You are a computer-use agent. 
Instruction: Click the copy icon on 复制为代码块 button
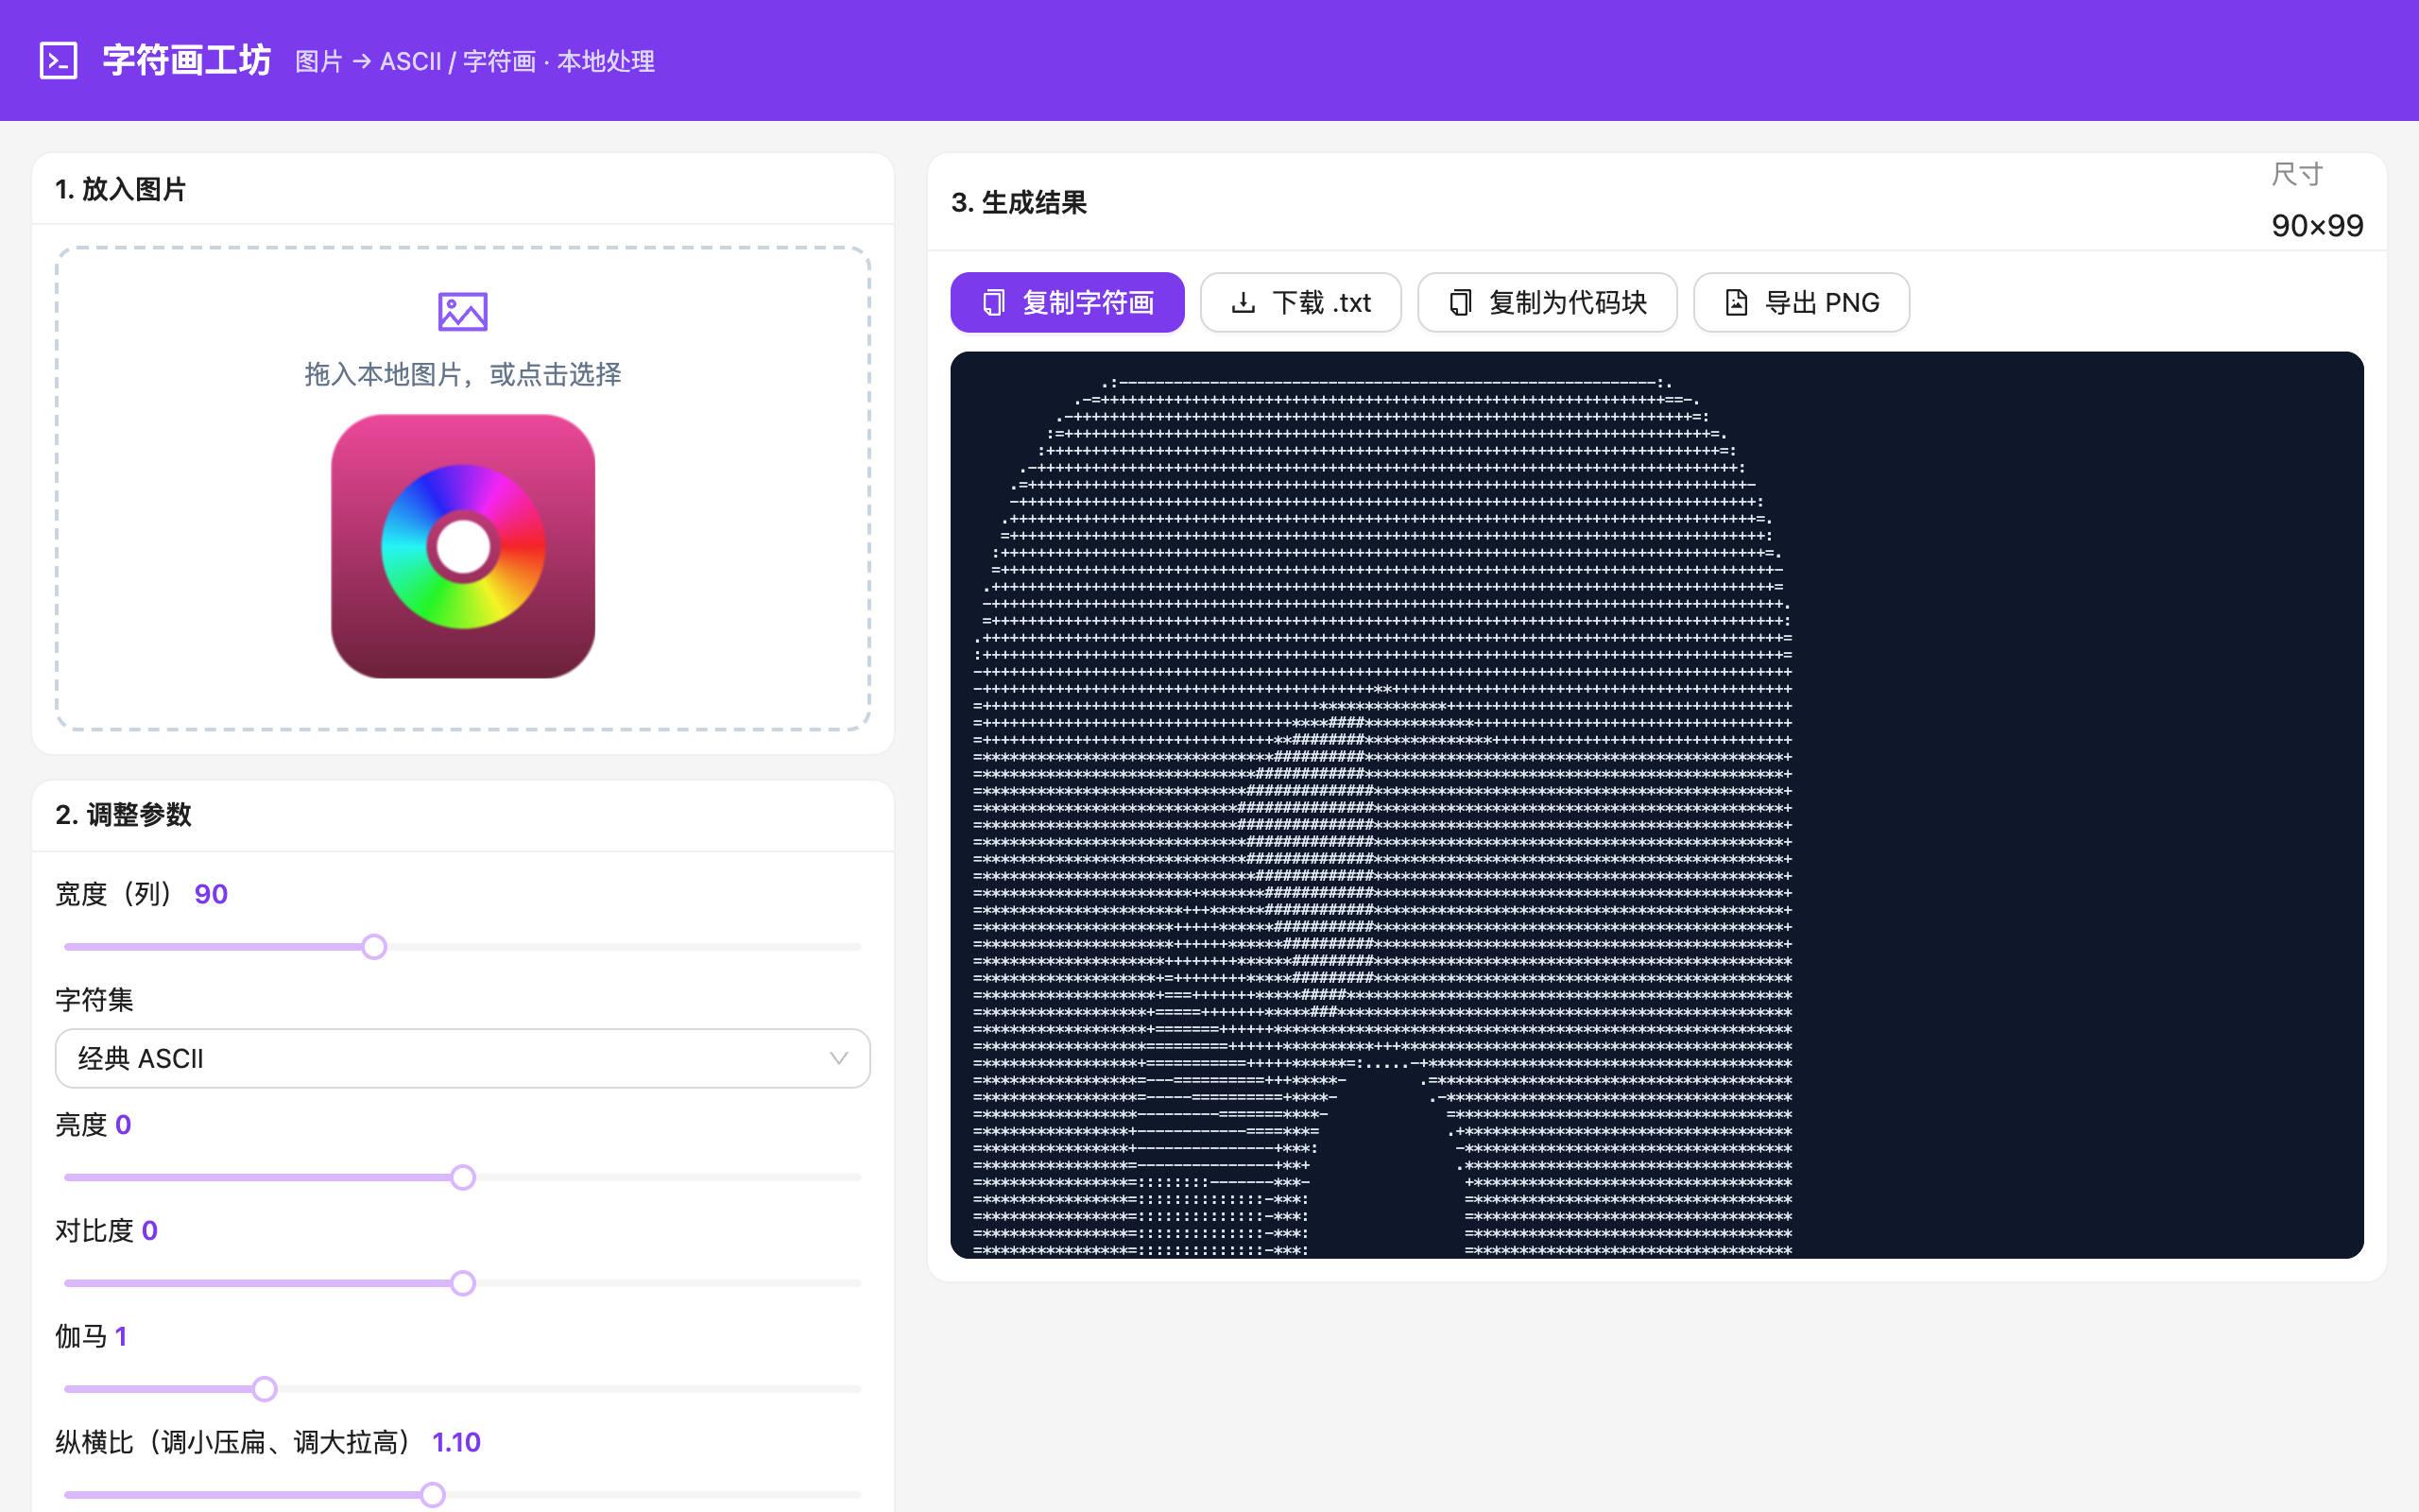1461,302
